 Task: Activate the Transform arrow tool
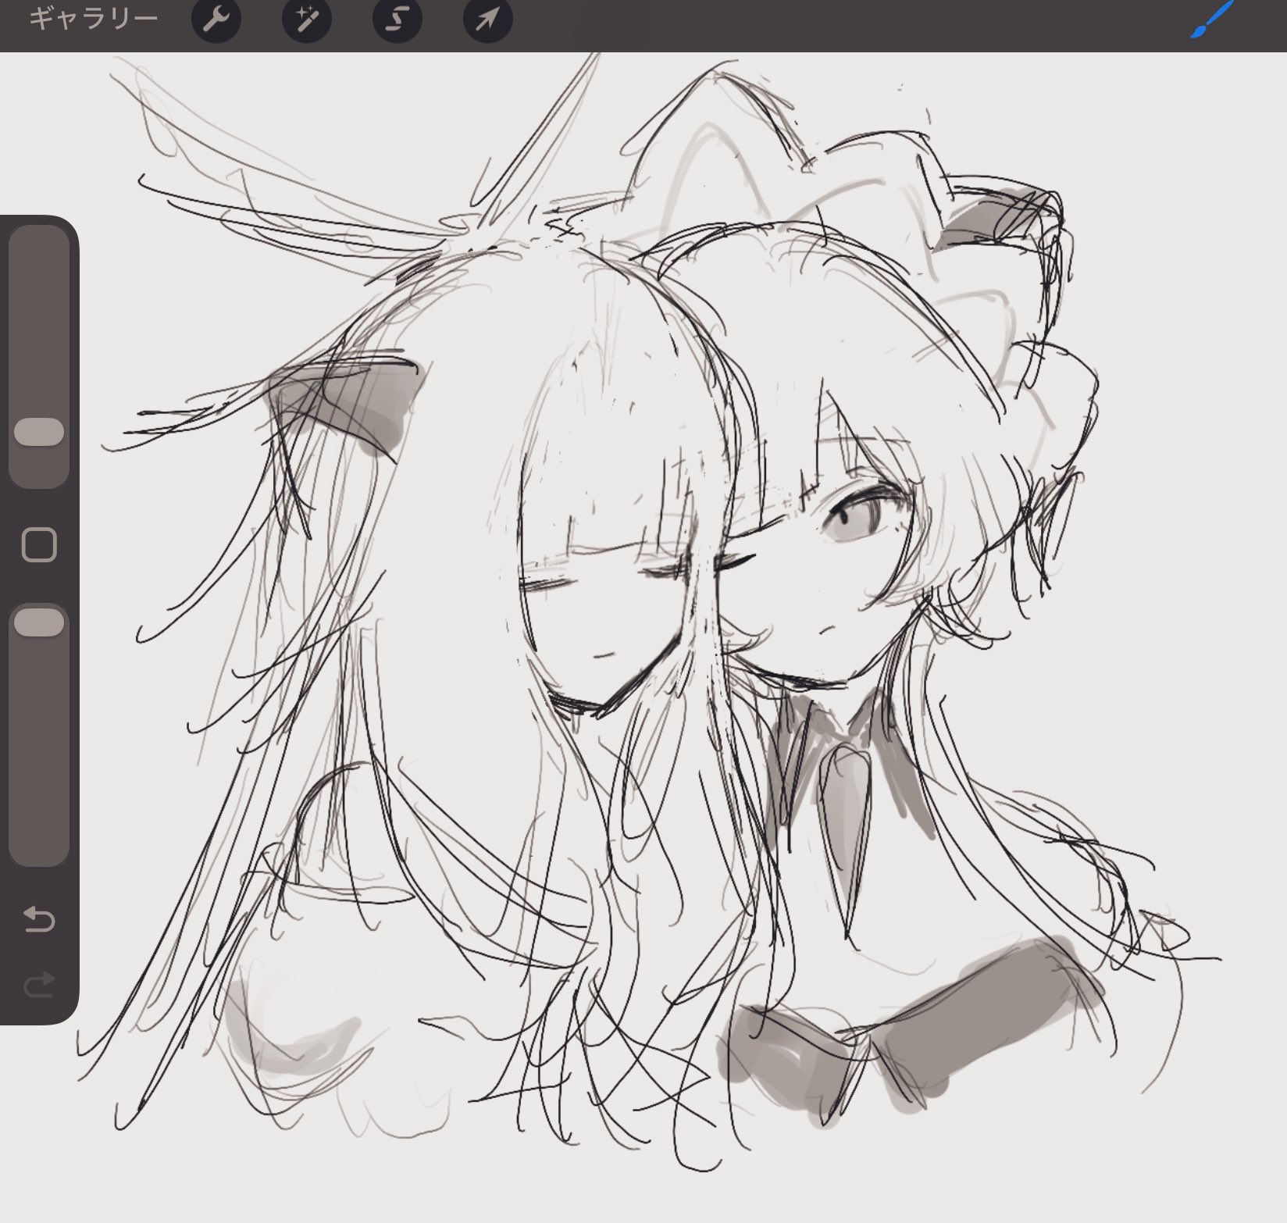(488, 20)
